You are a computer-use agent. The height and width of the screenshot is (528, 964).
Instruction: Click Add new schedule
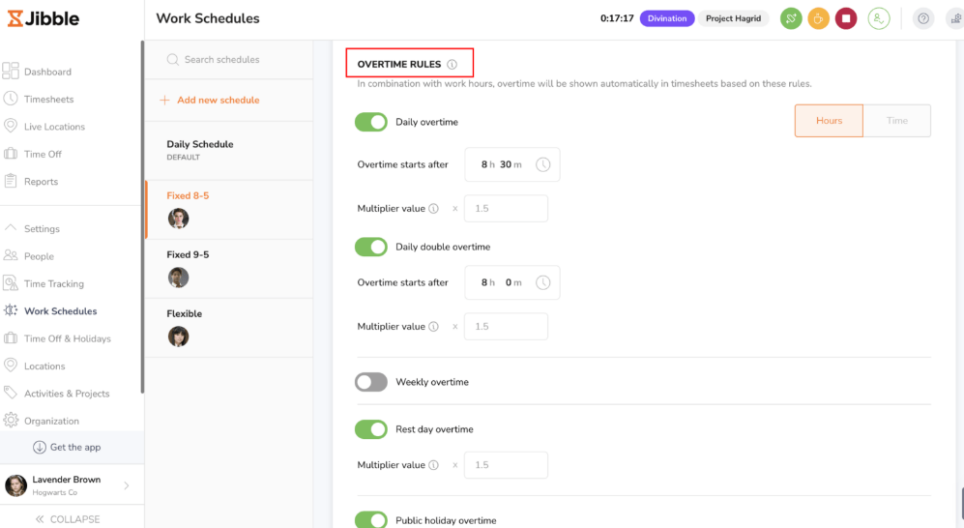click(210, 100)
